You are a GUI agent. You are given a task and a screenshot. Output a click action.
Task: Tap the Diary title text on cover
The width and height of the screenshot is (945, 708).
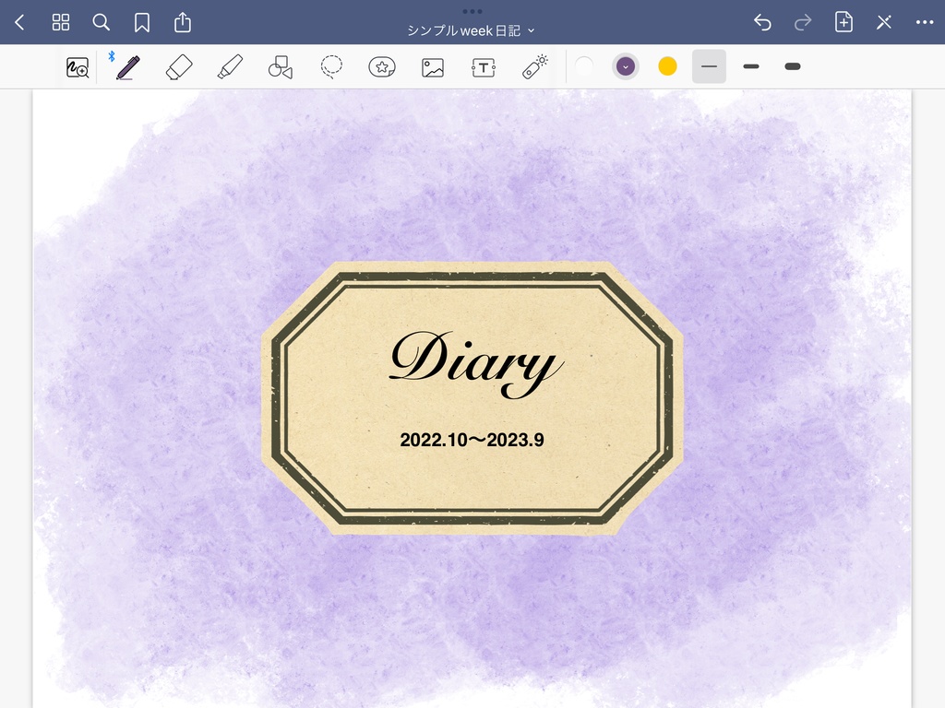pyautogui.click(x=476, y=363)
